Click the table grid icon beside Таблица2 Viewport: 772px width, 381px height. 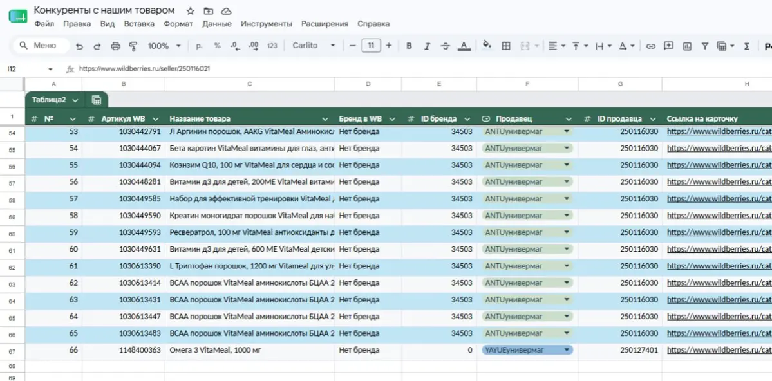97,100
